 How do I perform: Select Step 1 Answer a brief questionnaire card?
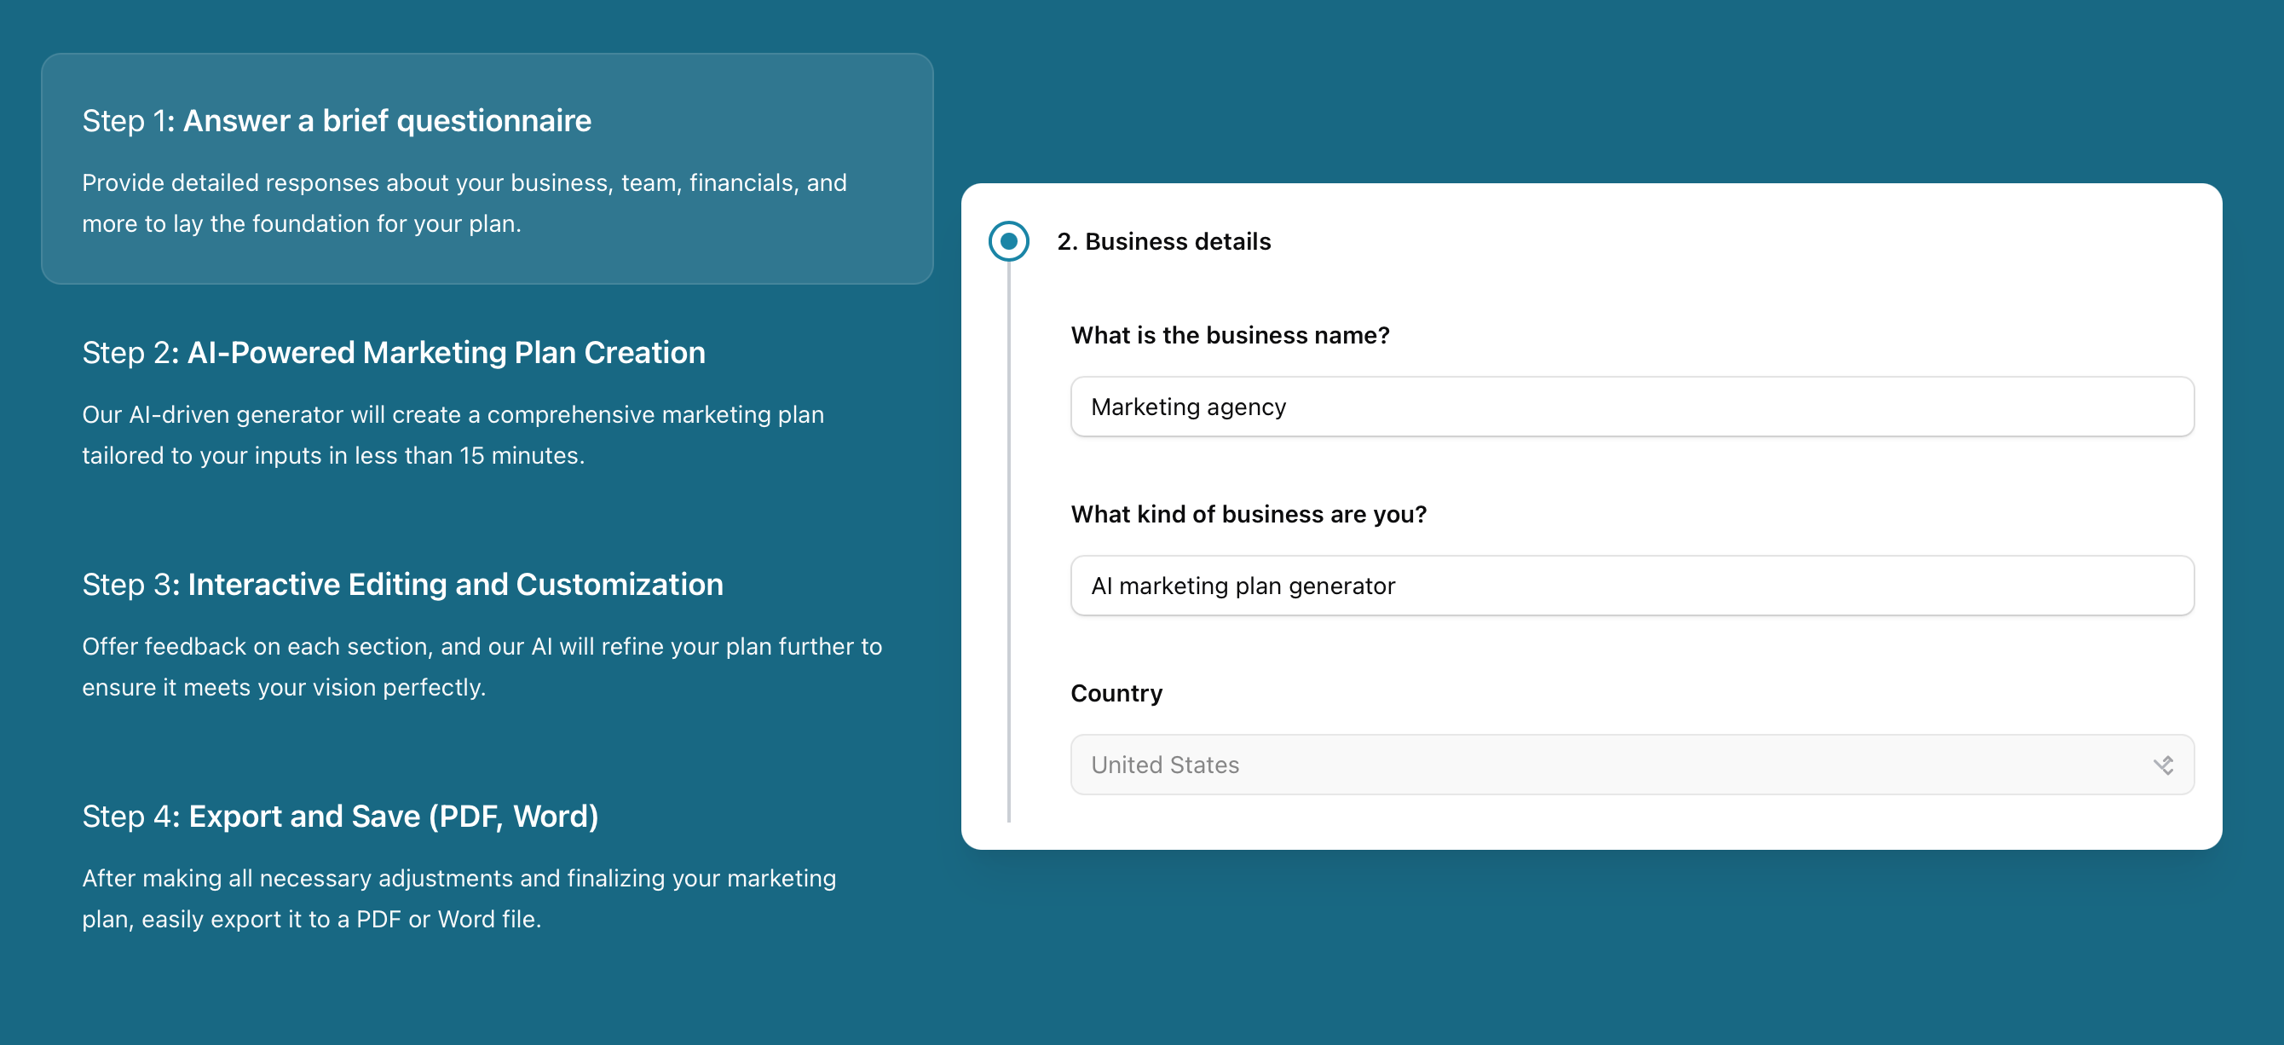[x=487, y=169]
